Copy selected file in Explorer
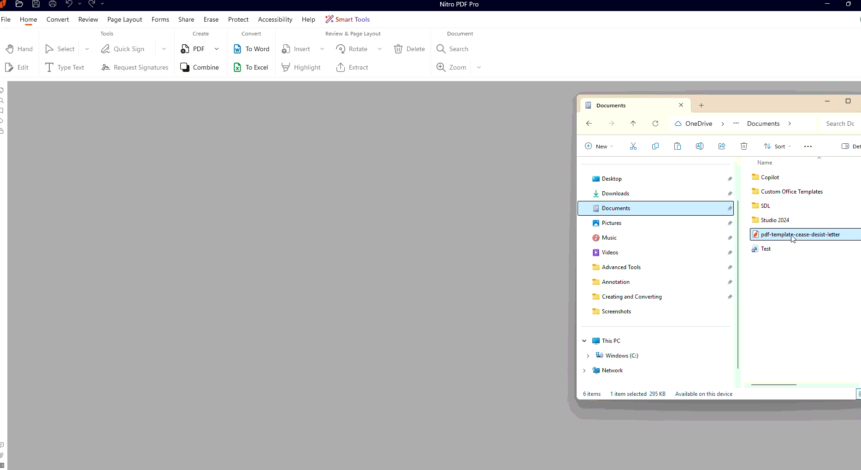This screenshot has width=861, height=470. 655,146
